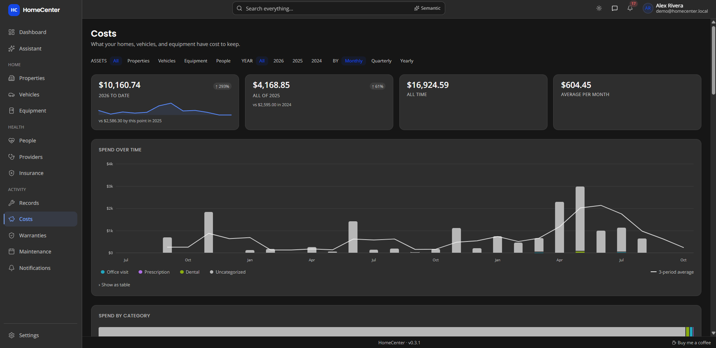Select Monthly grouping option
The width and height of the screenshot is (716, 348).
[x=354, y=61]
